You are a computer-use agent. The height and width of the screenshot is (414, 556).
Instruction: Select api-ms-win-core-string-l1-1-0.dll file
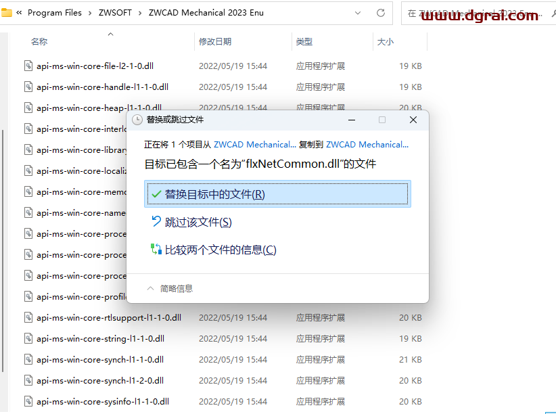100,338
